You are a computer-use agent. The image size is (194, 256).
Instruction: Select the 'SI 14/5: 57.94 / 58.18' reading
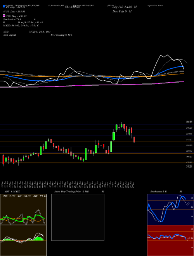click(31, 22)
